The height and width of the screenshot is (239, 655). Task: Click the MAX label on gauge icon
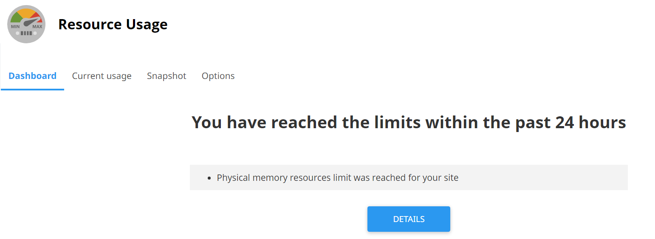(x=37, y=27)
